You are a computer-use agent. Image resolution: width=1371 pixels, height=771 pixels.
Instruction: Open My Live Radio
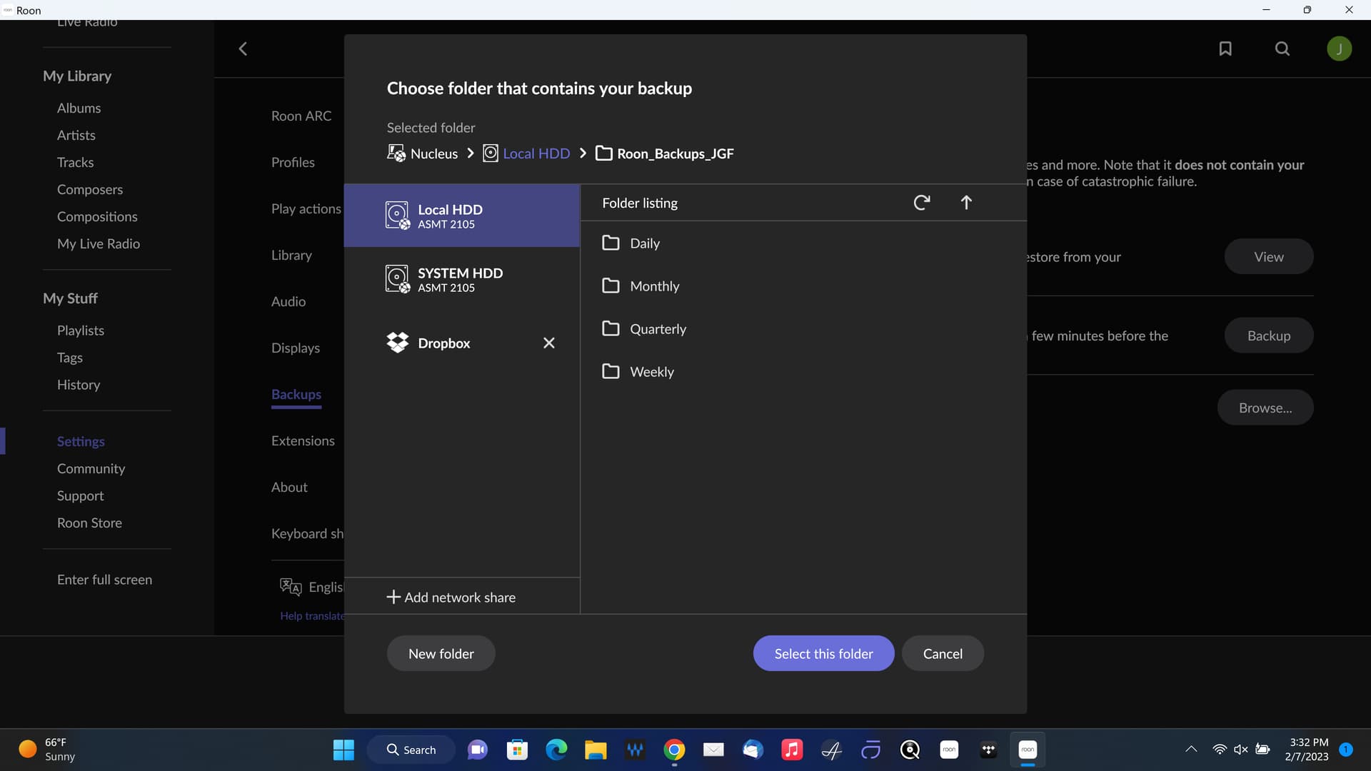(x=99, y=243)
